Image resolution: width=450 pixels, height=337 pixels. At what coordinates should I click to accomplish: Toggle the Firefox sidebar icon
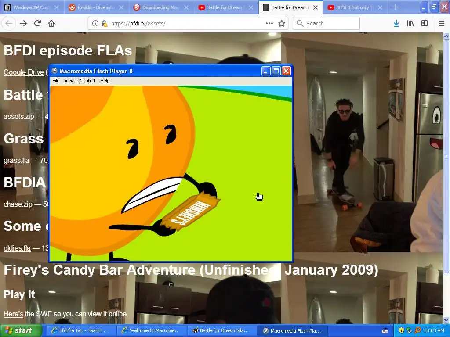tap(425, 23)
